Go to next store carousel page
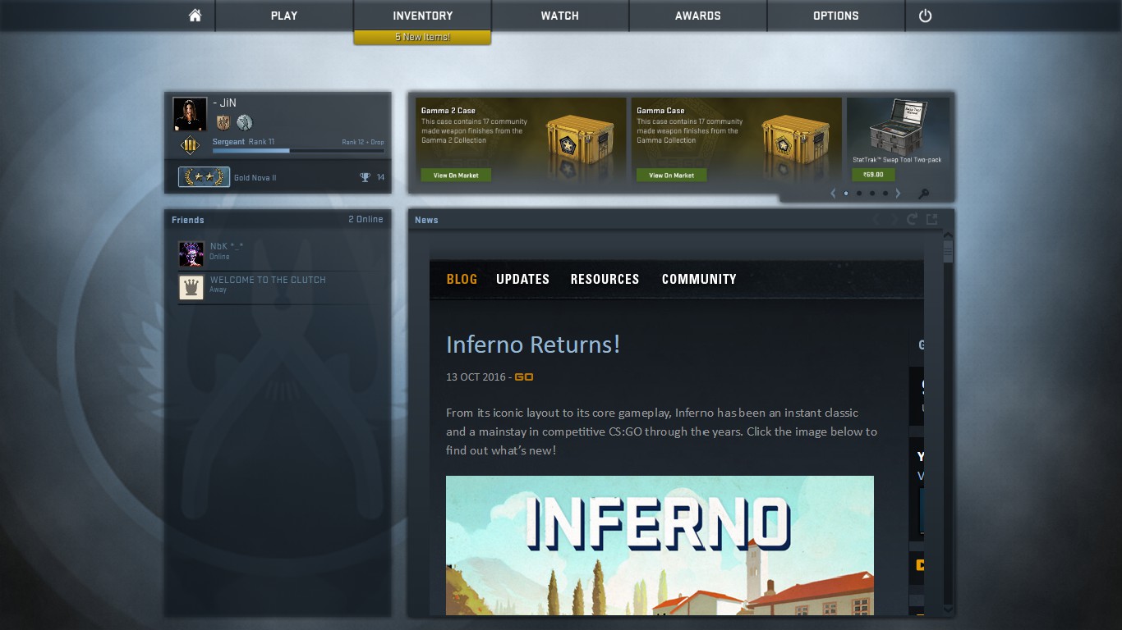Screen dimensions: 1122x630 (898, 194)
